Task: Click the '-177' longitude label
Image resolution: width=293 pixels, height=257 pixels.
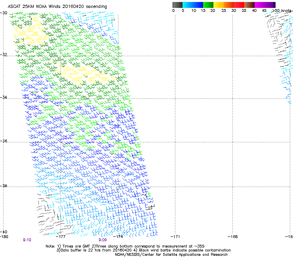Action: click(61, 237)
